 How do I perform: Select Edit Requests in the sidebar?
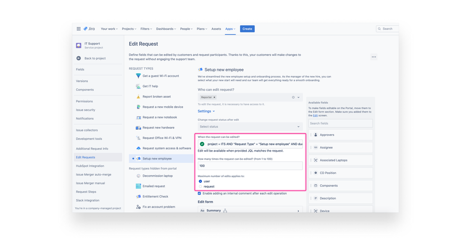point(98,157)
